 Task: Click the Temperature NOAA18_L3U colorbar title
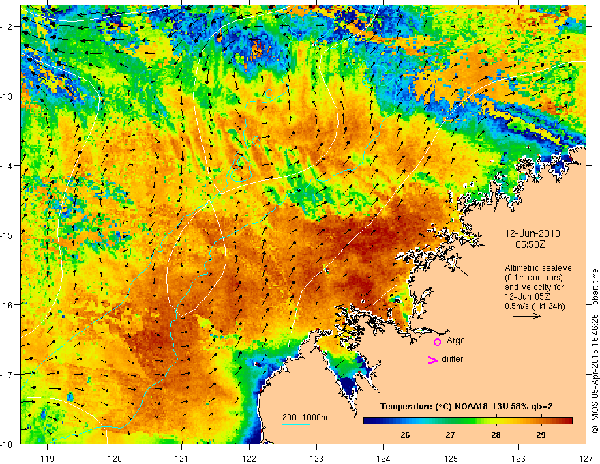click(466, 407)
